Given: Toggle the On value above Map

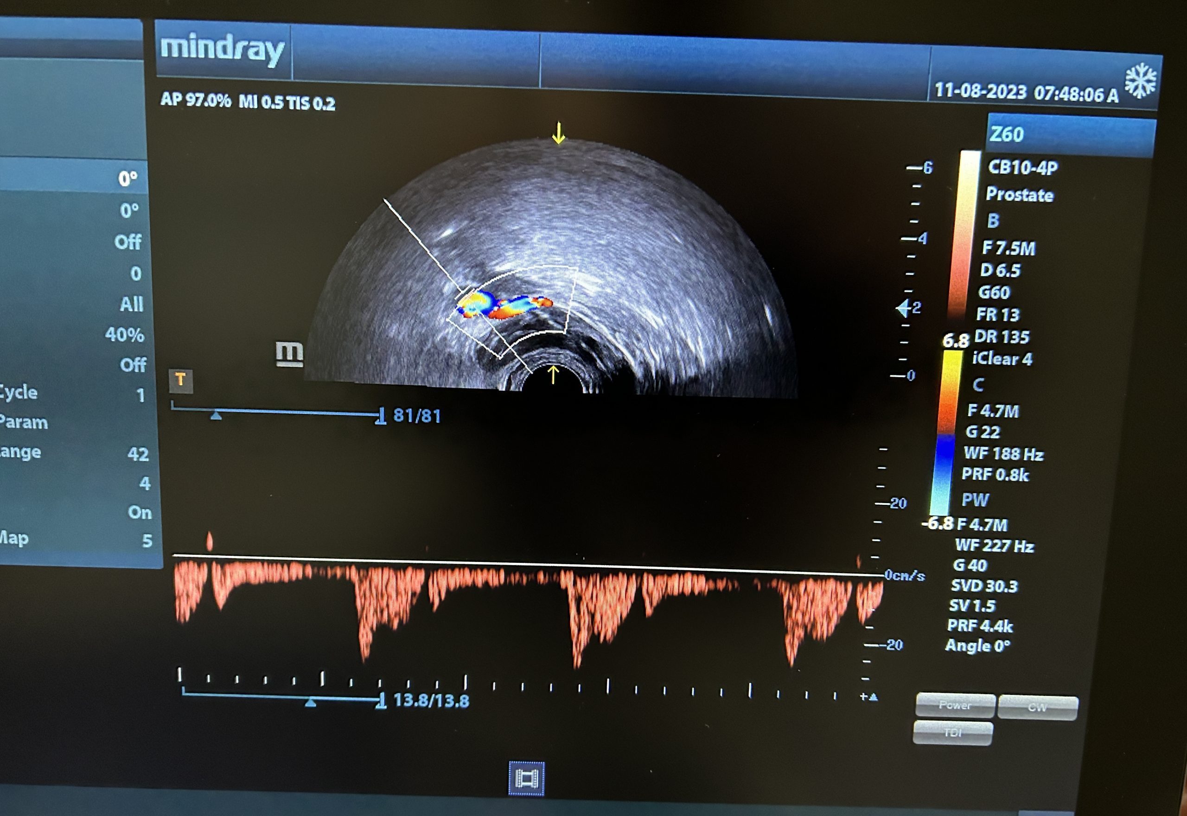Looking at the screenshot, I should click(139, 512).
